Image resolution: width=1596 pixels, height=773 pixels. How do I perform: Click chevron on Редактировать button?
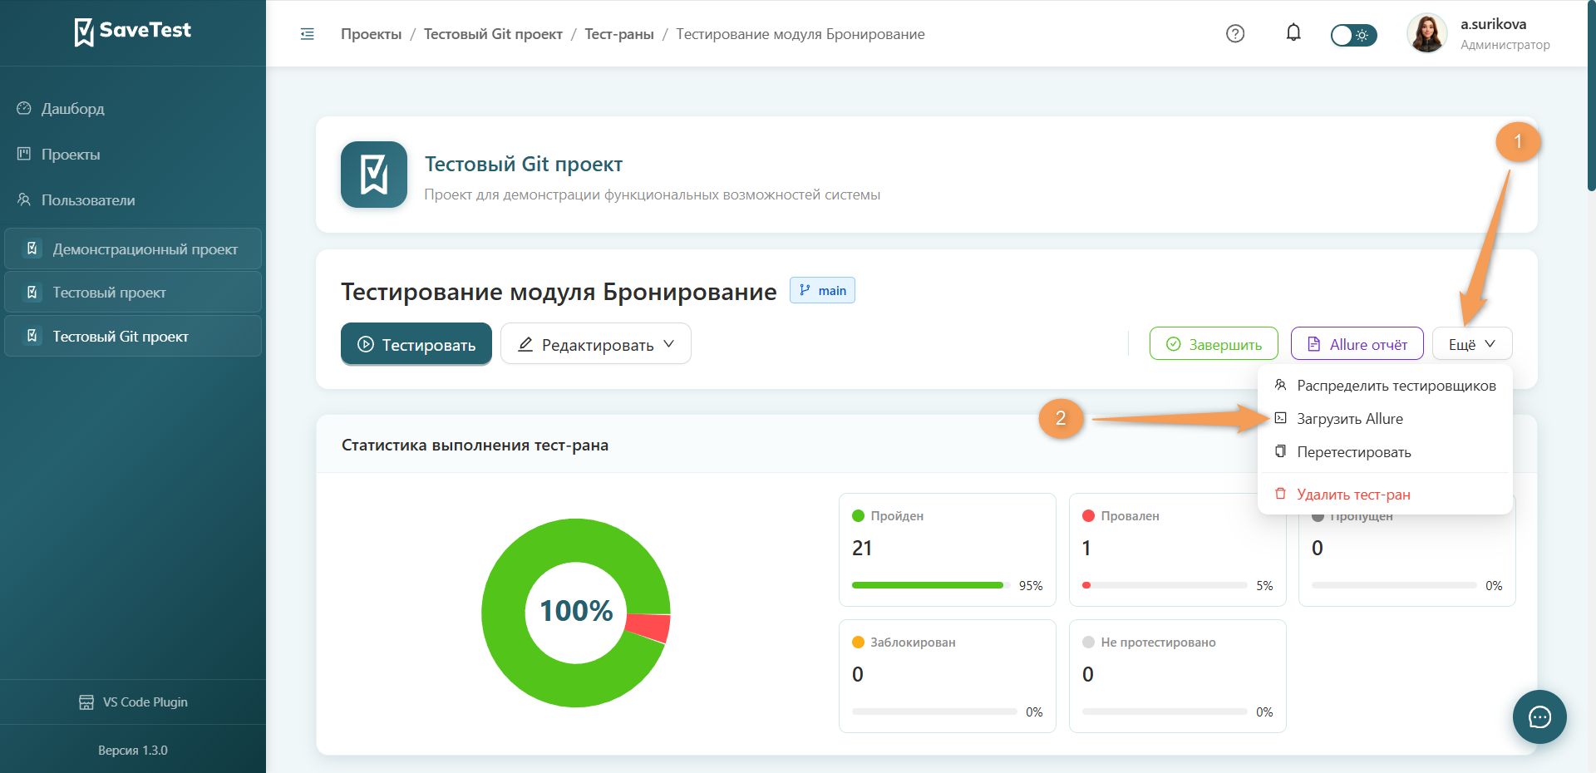669,344
